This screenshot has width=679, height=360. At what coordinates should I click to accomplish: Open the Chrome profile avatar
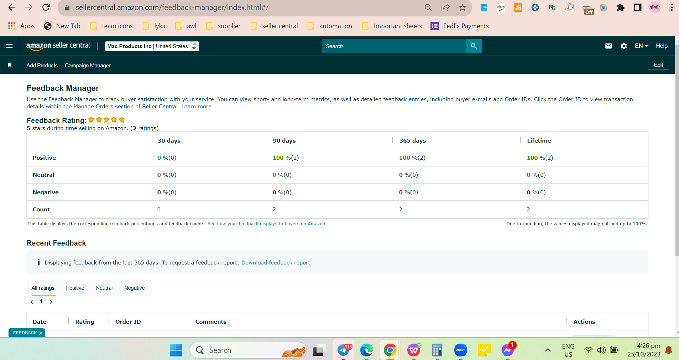655,7
